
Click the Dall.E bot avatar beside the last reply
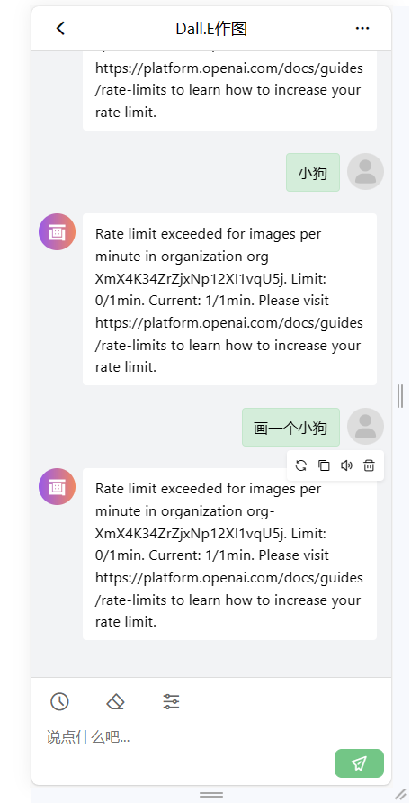click(x=58, y=486)
